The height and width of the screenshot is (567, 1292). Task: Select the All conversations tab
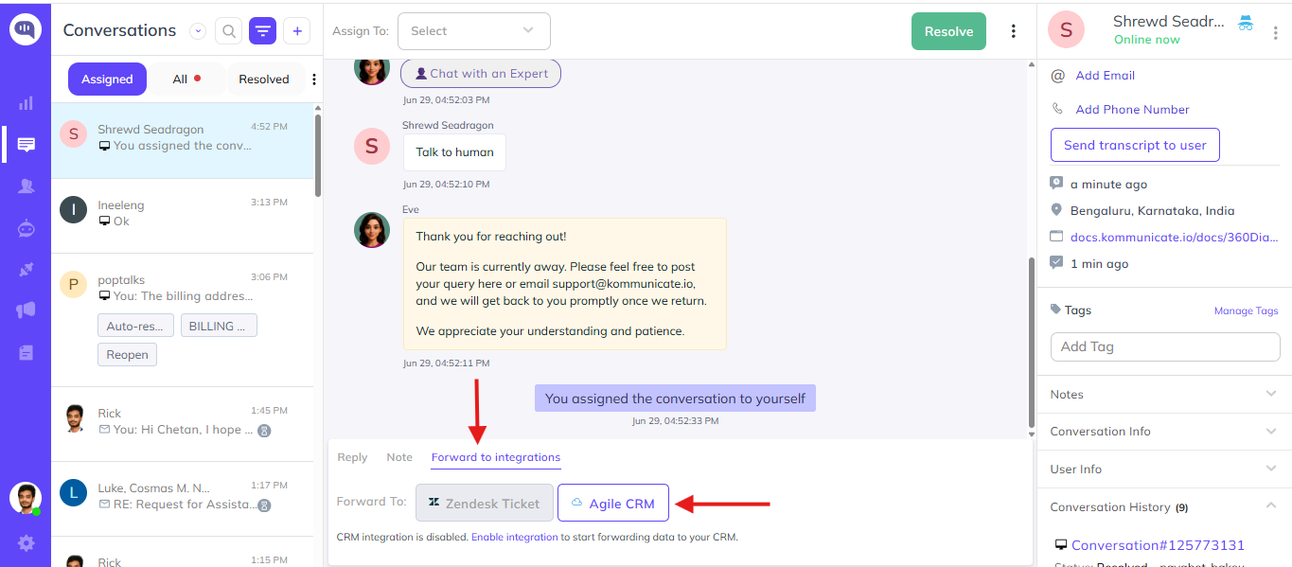point(186,80)
